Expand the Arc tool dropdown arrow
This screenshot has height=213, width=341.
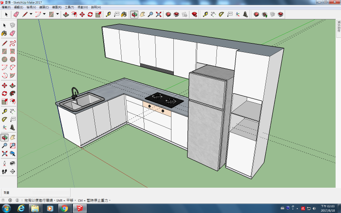coord(45,14)
